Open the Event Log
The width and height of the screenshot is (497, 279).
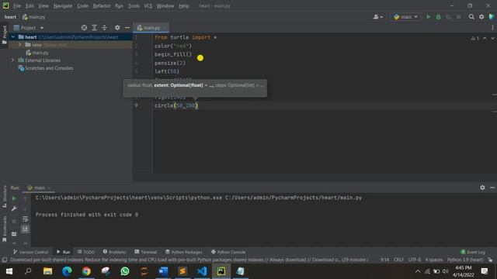(473, 252)
